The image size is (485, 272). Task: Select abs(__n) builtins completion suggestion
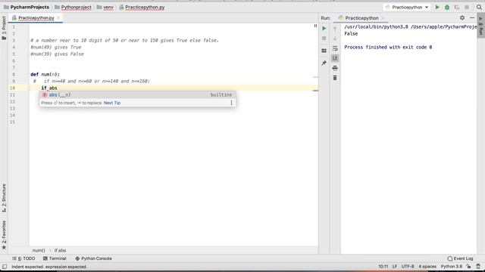coord(137,94)
